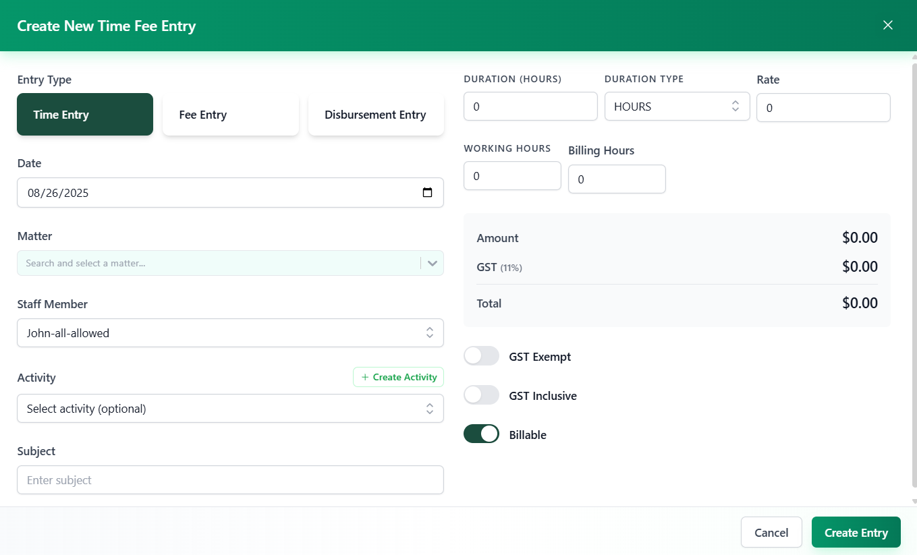Viewport: 917px width, 555px height.
Task: Enable the GST Inclusive switch
Action: [x=481, y=395]
